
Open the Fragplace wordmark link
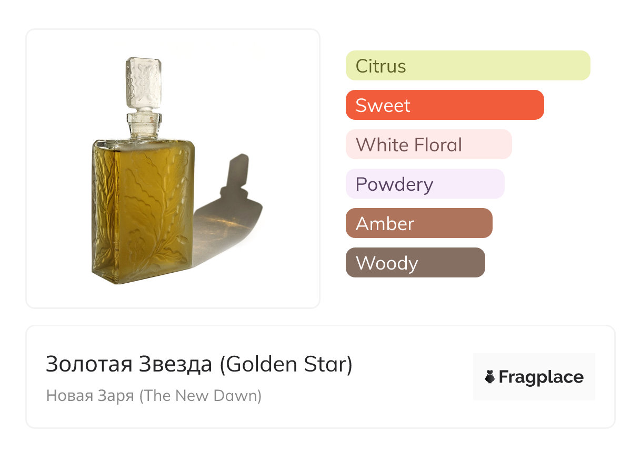541,377
